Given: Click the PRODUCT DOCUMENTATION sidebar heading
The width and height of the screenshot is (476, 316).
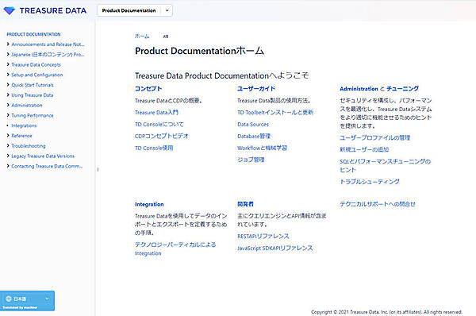Looking at the screenshot, I should tap(33, 34).
